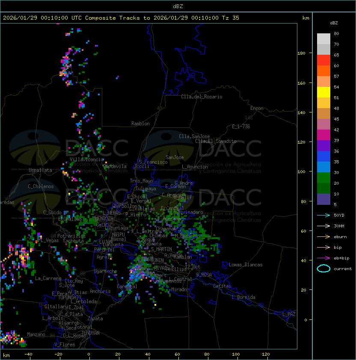Click the 'Ugarteche' map label

pyautogui.click(x=106, y=271)
